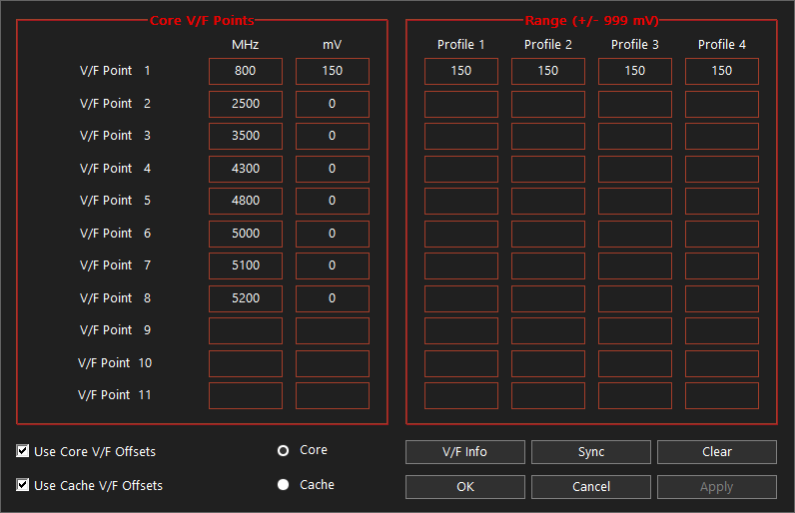Edit V/F Point 1 mV field

pyautogui.click(x=333, y=71)
